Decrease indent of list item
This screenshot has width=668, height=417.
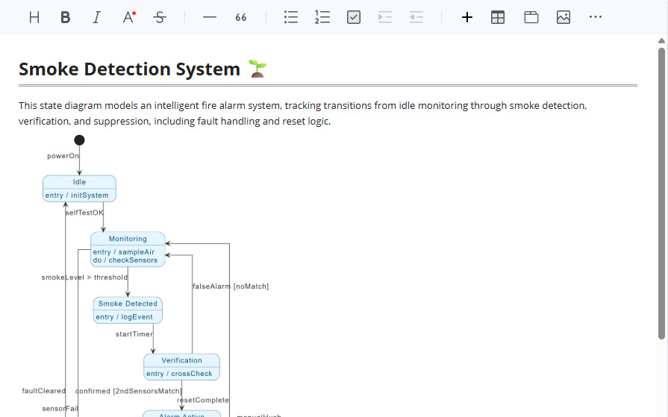(x=416, y=17)
